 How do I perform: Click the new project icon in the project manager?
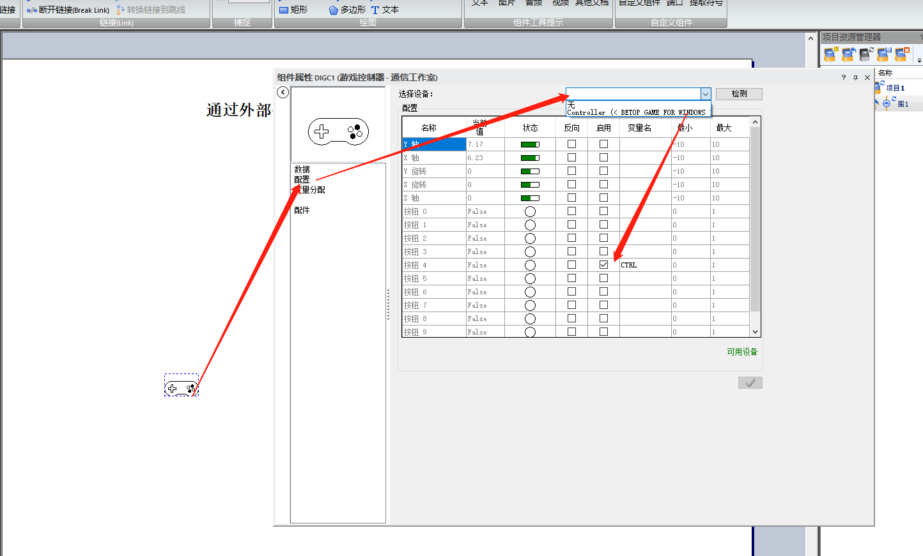pyautogui.click(x=830, y=54)
